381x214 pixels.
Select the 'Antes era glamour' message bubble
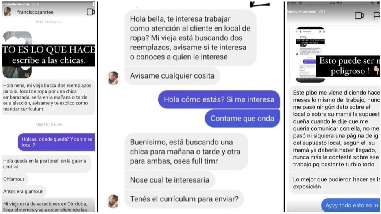23,192
